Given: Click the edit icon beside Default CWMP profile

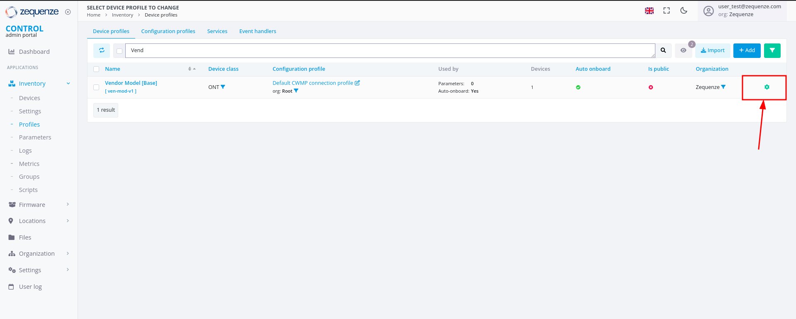Looking at the screenshot, I should [357, 83].
